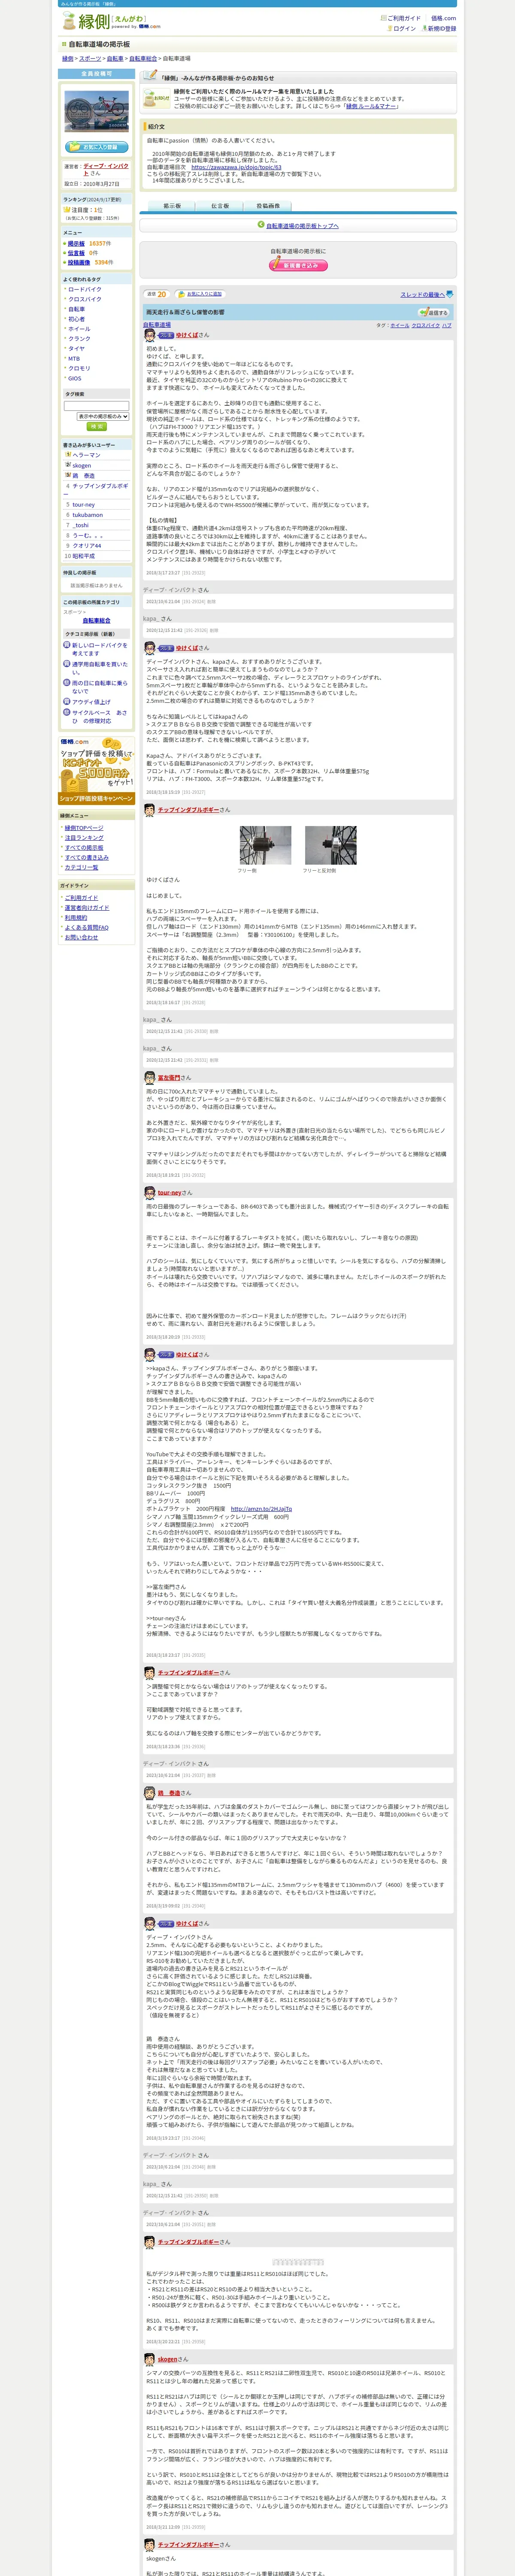Open 表示中の掲示板のみ dropdown

103,416
